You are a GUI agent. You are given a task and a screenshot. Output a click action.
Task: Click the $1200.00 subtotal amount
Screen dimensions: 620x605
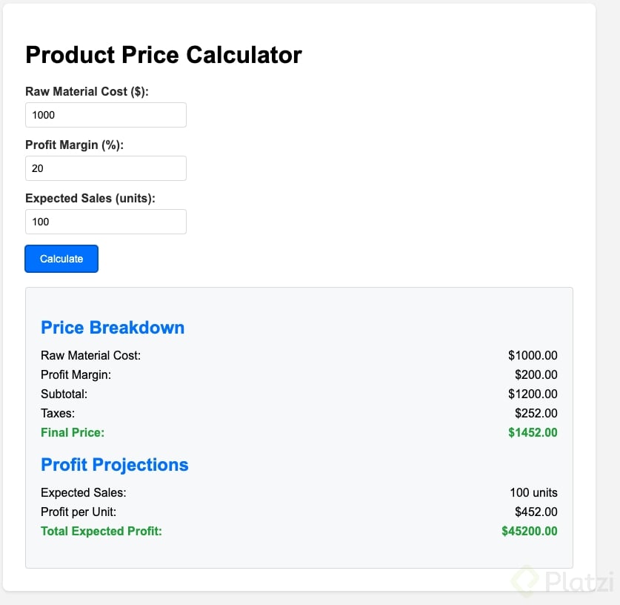coord(533,394)
